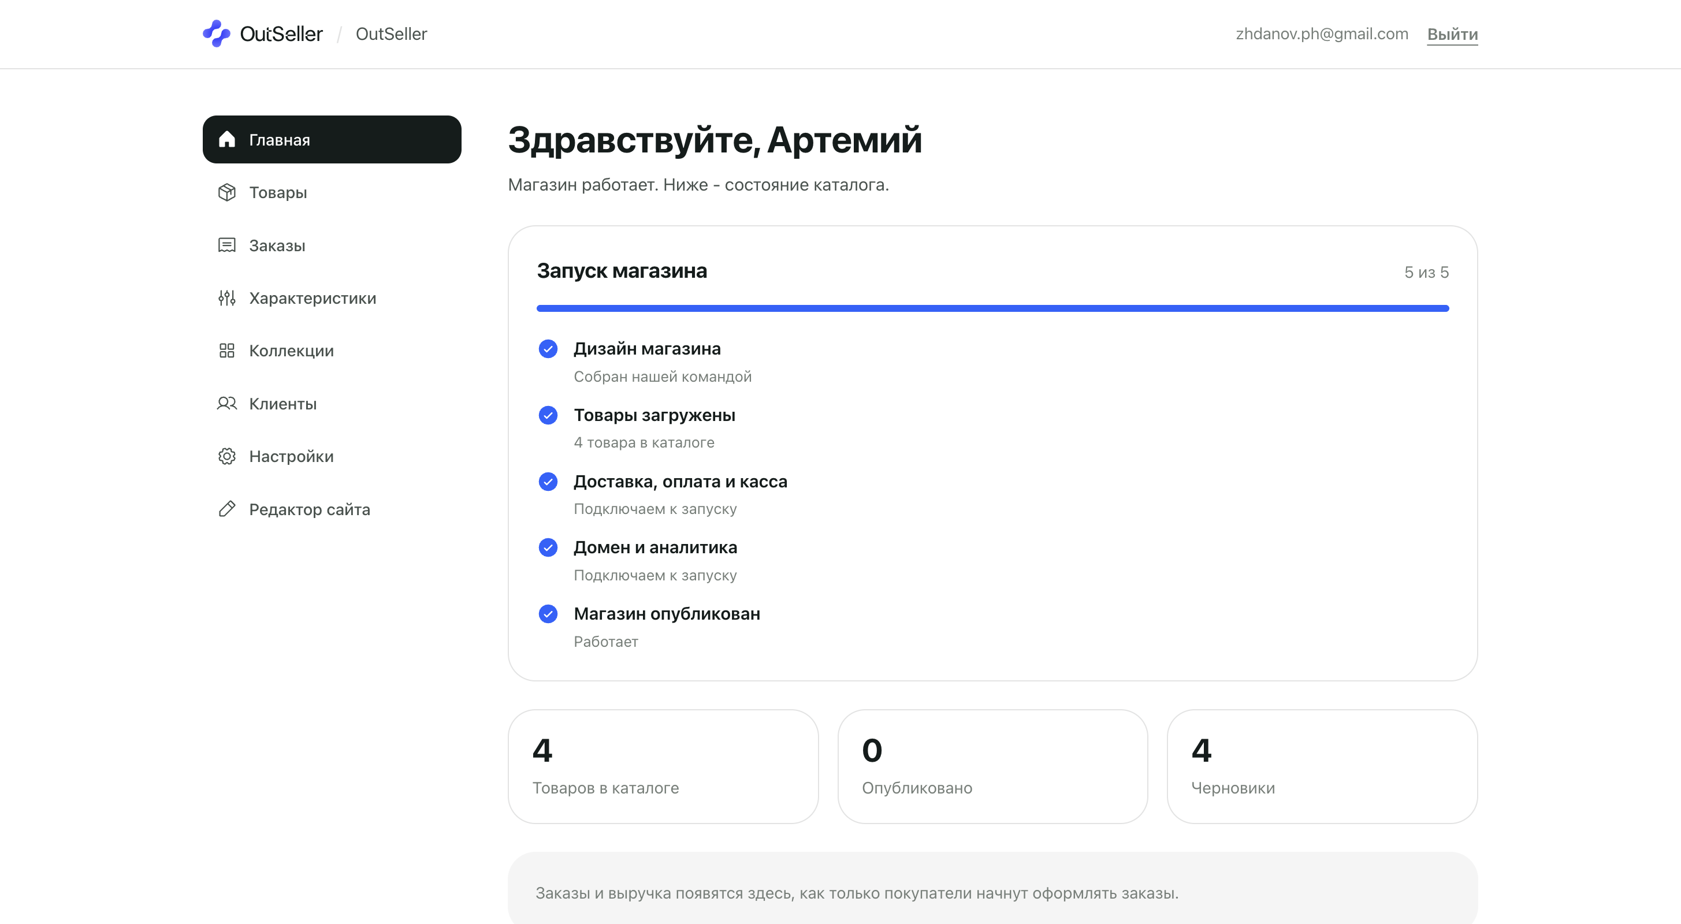This screenshot has width=1681, height=924.
Task: Click the grid icon next to Коллекции
Action: (x=226, y=351)
